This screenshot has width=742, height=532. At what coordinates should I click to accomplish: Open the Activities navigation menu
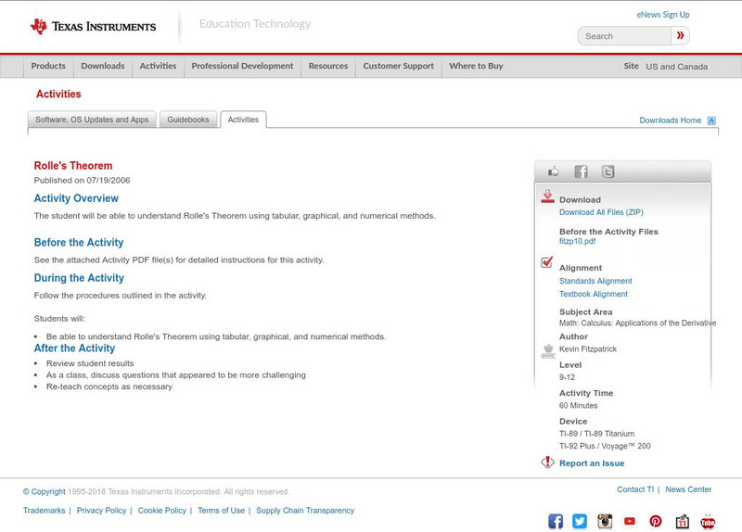click(158, 66)
